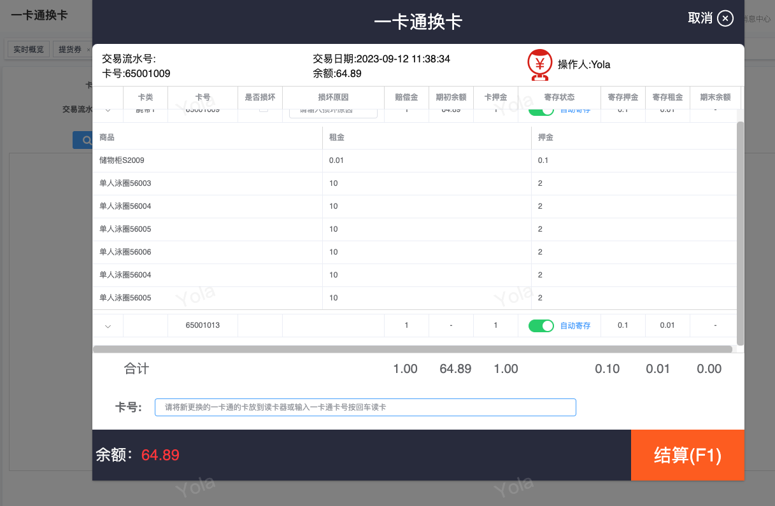Click the vertical scrollbar of the table
Viewport: 775px width, 506px height.
[x=740, y=234]
